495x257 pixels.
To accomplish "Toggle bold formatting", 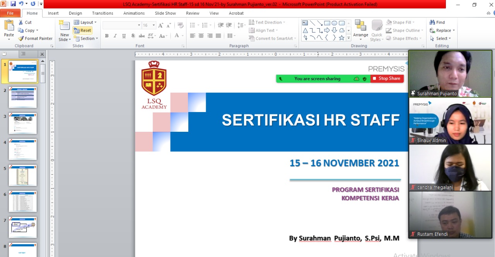I will tap(107, 36).
